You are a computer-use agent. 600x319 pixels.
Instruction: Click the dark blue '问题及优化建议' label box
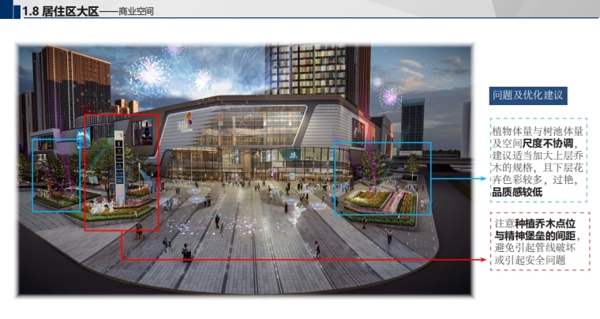tap(527, 96)
